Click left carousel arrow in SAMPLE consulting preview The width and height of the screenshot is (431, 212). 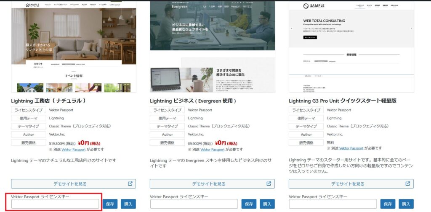point(292,28)
